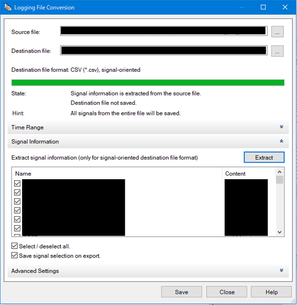Click the Save button
This screenshot has height=305, width=297.
point(182,292)
